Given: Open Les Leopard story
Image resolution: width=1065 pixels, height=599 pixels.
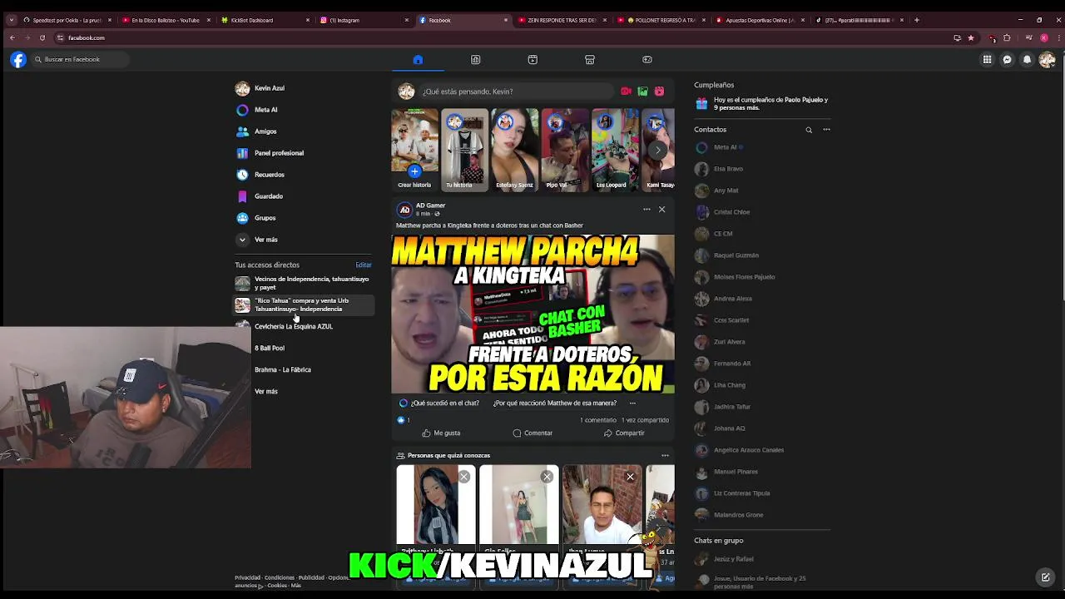Looking at the screenshot, I should 614,150.
